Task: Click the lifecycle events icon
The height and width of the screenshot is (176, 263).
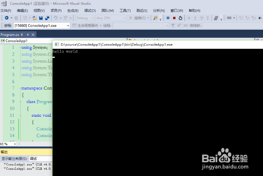Action: click(74, 25)
